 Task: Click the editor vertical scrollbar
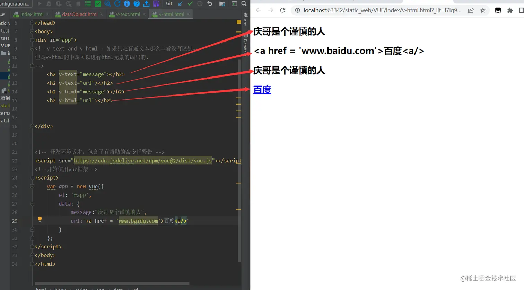coord(239,161)
